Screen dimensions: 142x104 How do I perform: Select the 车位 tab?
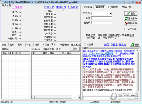pyautogui.click(x=54, y=44)
